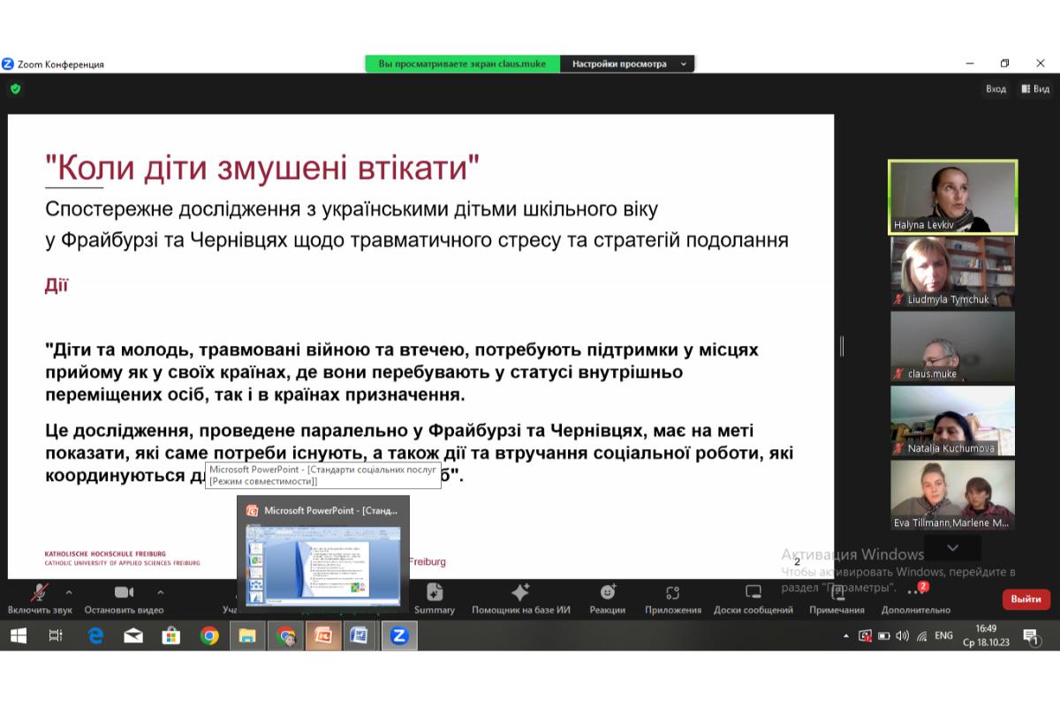Click green screen-sharing banner for claus.muke
This screenshot has height=706, width=1060.
462,64
